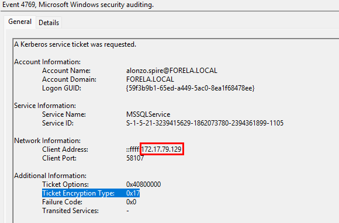Switch to the Details tab
Viewport: 339px width, 223px height.
tap(49, 22)
